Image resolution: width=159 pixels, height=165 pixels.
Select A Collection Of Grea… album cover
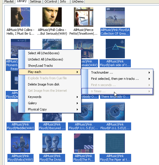(x=115, y=17)
